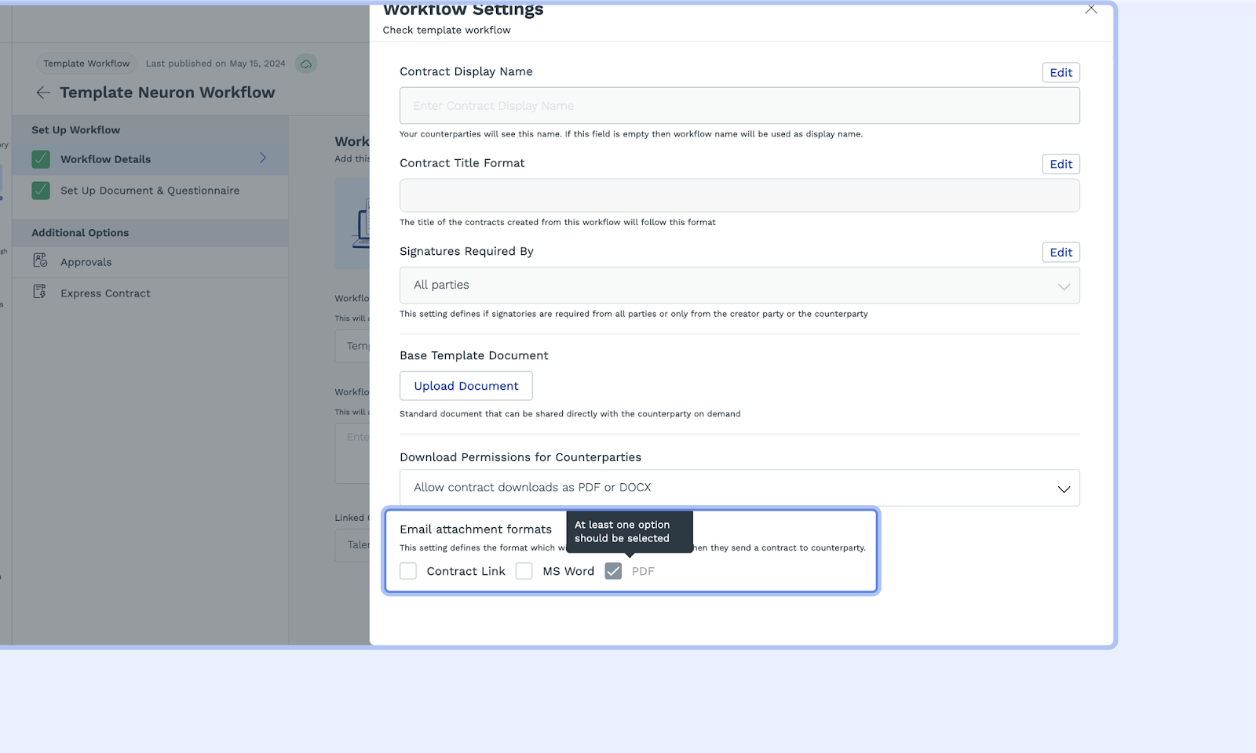The height and width of the screenshot is (753, 1256).
Task: Go back using the arrow beside Template Neuron Workflow
Action: pyautogui.click(x=43, y=93)
